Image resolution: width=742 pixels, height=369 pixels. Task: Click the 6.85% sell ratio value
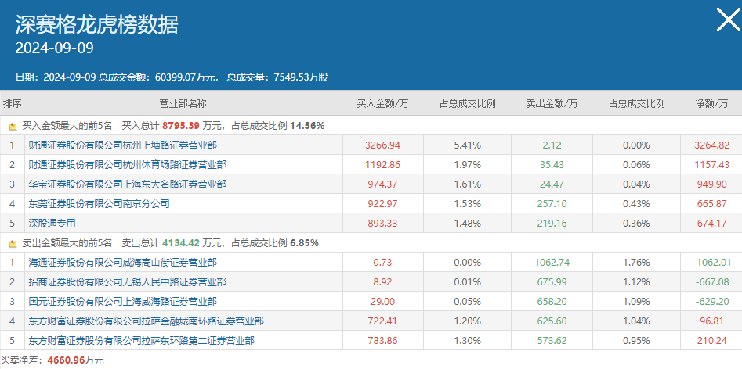305,243
